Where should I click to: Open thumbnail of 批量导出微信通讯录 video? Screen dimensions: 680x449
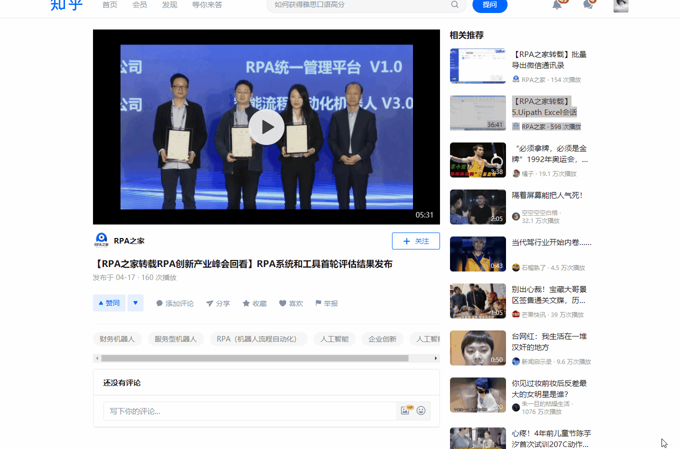point(478,66)
